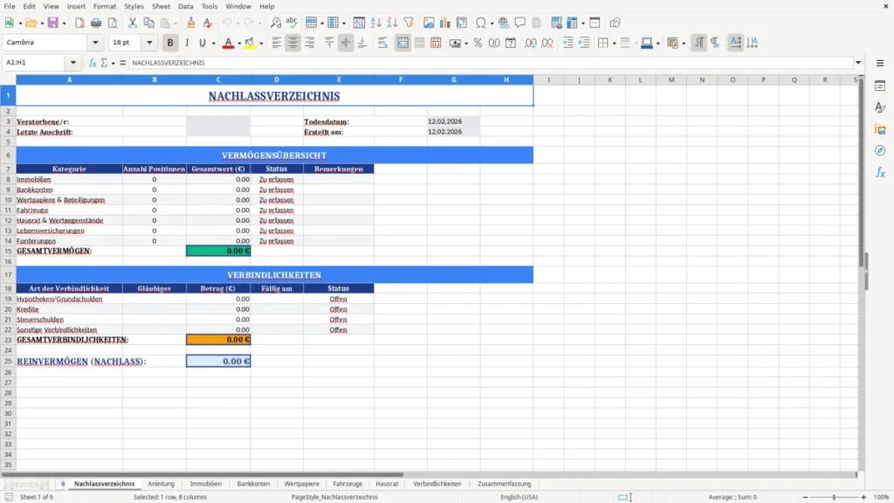894x503 pixels.
Task: Open the Sheet menu
Action: tap(161, 6)
